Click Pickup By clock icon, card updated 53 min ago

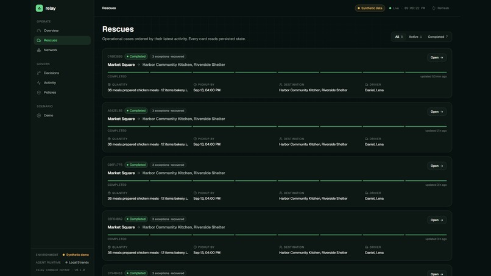coord(195,85)
